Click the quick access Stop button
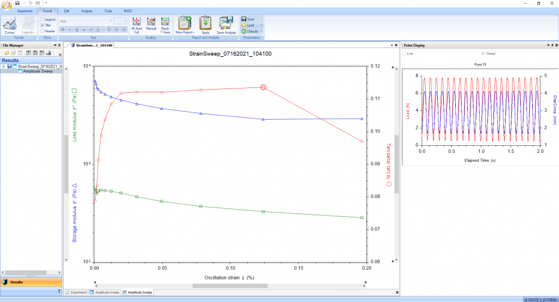 38,3
